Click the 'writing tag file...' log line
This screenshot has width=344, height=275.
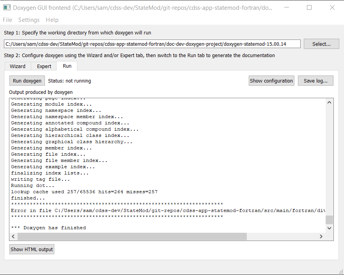click(x=40, y=180)
